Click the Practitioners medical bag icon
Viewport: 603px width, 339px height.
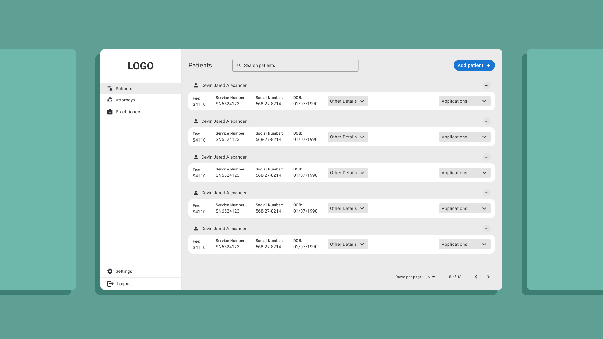(x=110, y=112)
